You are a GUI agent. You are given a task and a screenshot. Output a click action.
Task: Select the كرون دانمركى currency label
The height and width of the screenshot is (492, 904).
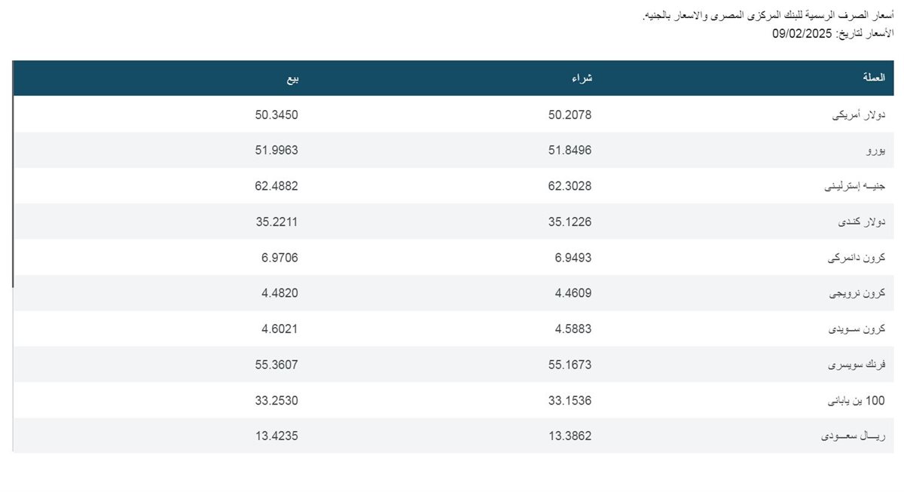[857, 258]
